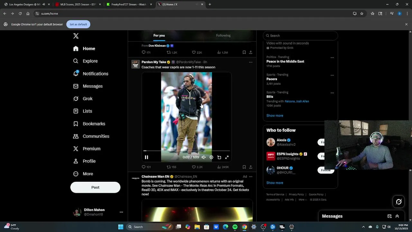This screenshot has height=232, width=412.
Task: Switch to the Following tab
Action: (x=223, y=35)
